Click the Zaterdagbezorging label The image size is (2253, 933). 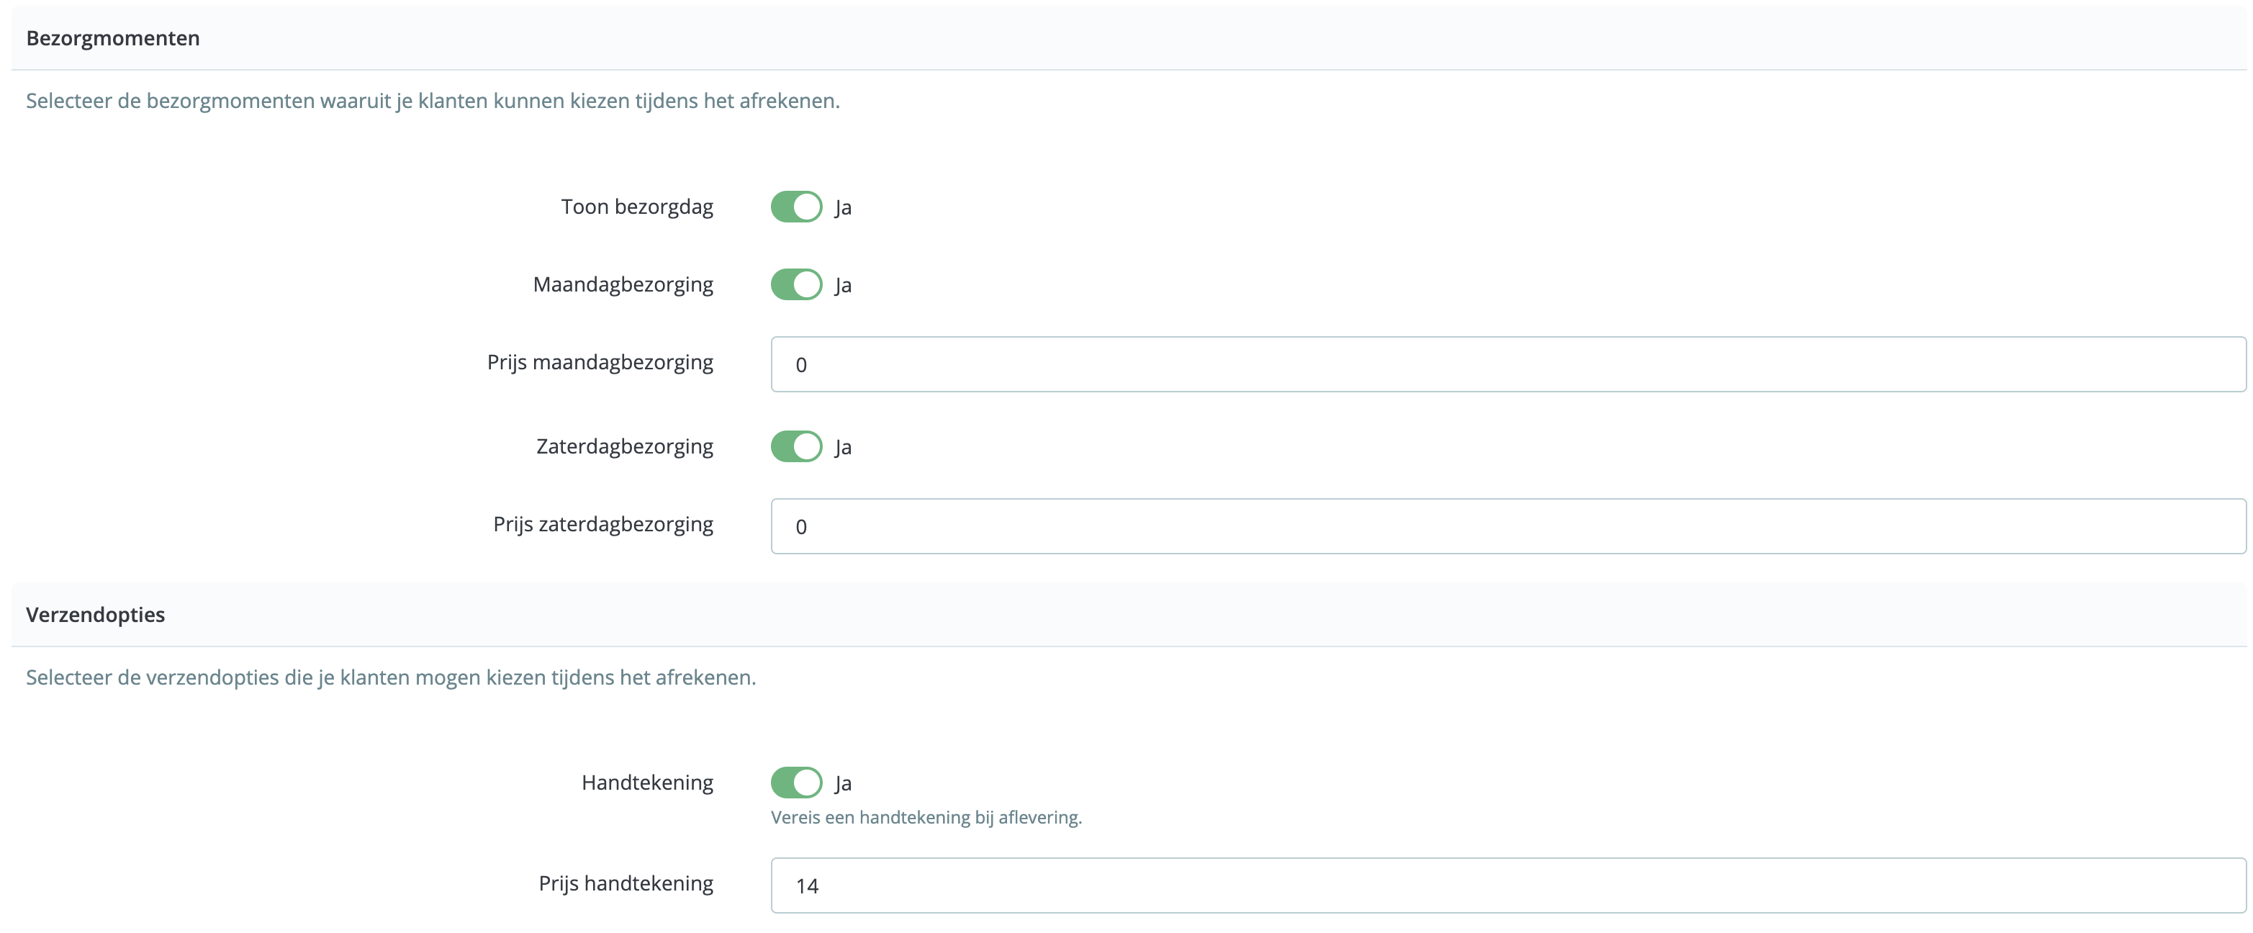point(623,446)
